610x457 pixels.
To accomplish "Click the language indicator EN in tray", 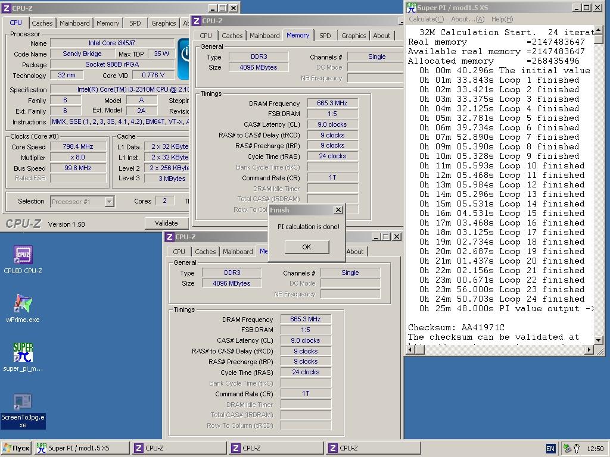I will click(x=550, y=449).
